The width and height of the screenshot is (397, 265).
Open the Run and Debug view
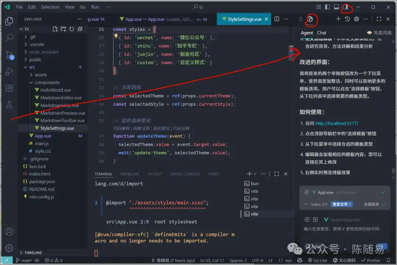tap(9, 71)
